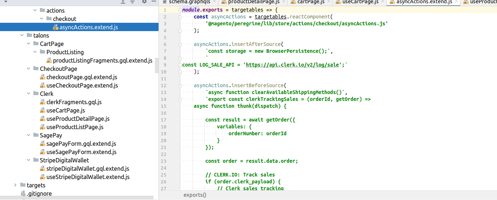Collapse the CheckoutPage folder

pos(28,69)
